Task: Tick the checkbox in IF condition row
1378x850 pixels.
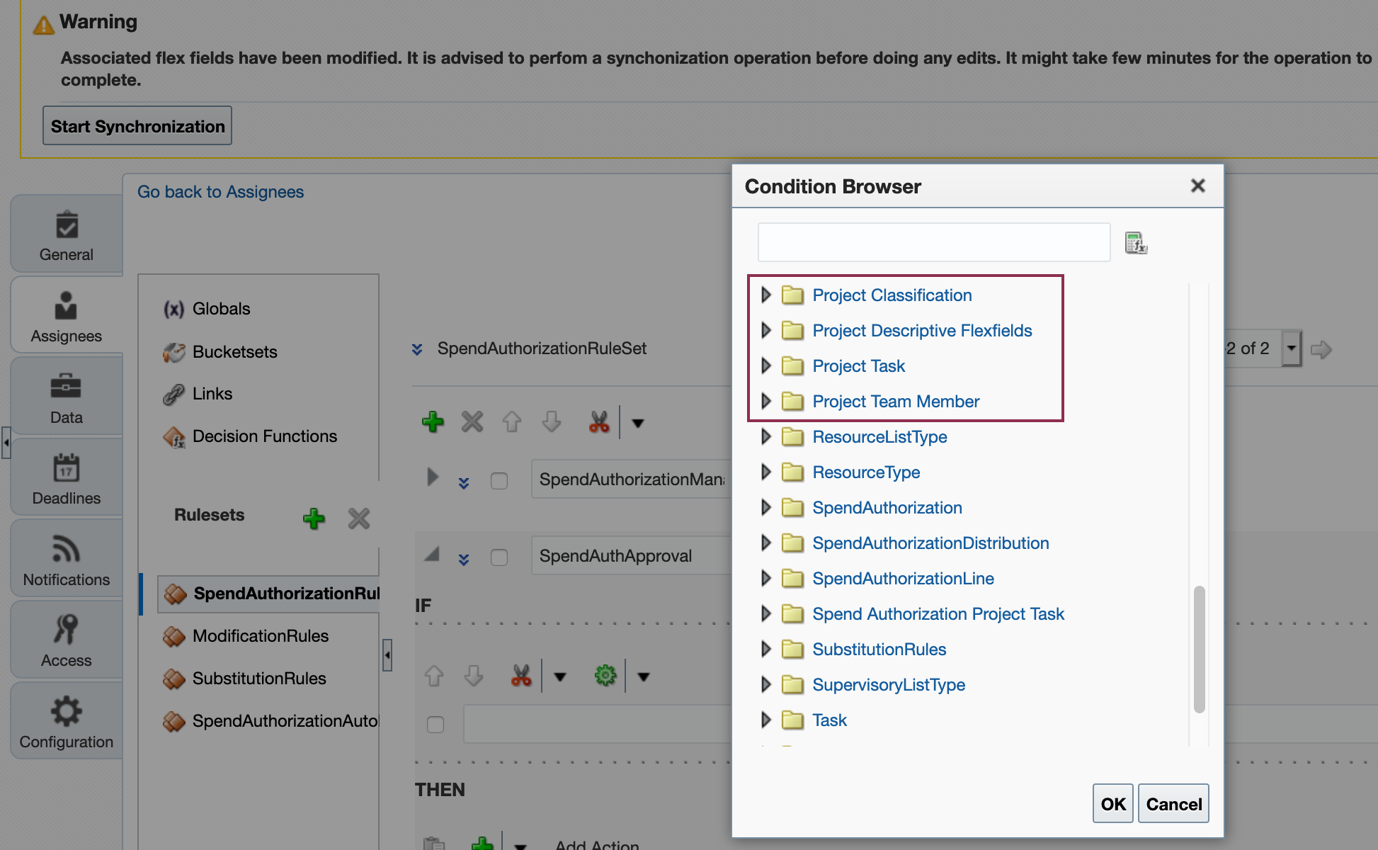Action: click(x=435, y=724)
